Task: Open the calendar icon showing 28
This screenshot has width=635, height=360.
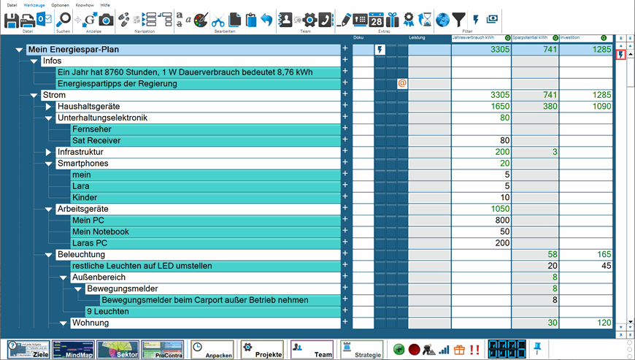Action: (377, 20)
